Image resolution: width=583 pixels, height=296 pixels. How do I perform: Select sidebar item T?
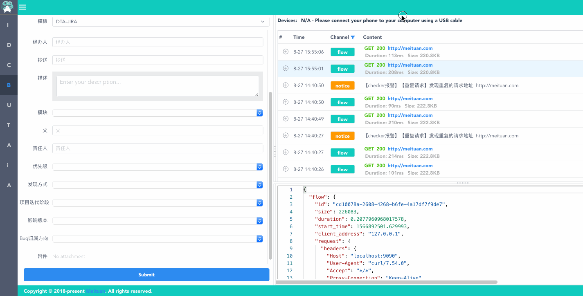(9, 125)
